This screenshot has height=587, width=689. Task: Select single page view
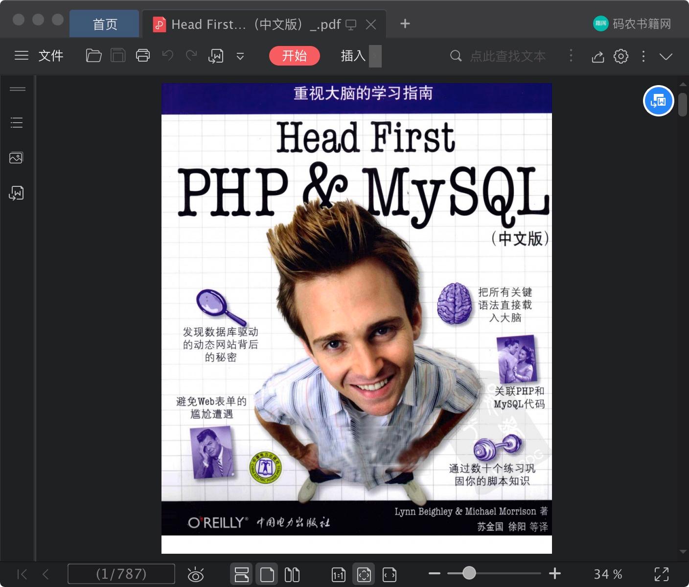[x=267, y=574]
